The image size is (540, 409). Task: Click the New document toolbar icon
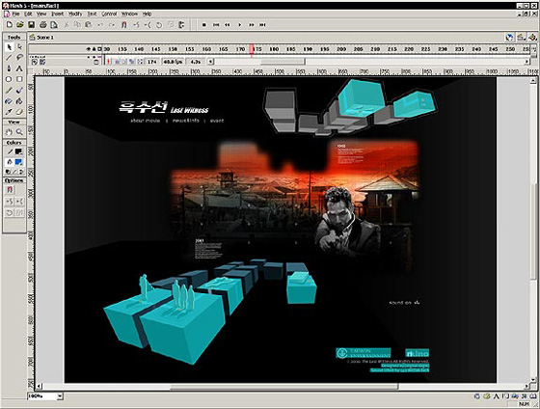[x=10, y=25]
